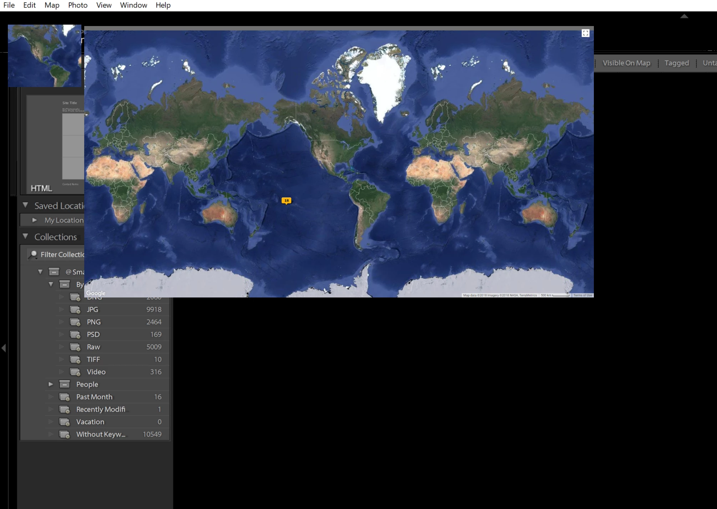Expand the My Locations folder
This screenshot has width=717, height=509.
coord(35,220)
